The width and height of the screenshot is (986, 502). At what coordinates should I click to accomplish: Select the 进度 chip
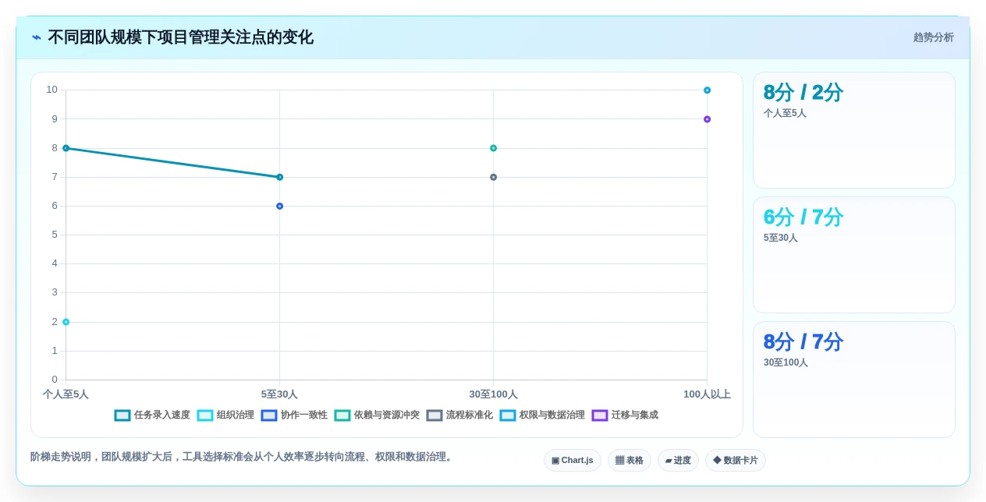[678, 461]
